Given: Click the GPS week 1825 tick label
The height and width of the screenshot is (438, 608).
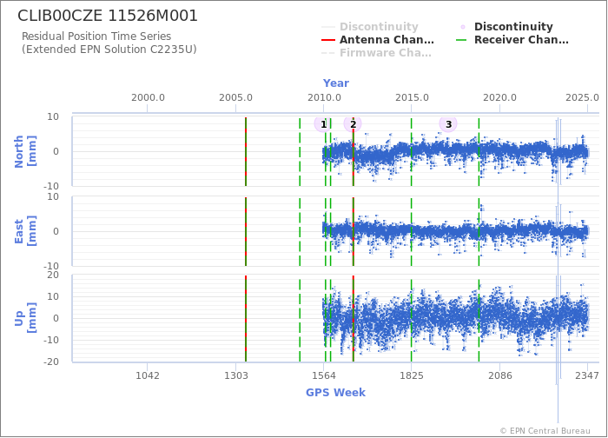Looking at the screenshot, I should click(412, 375).
